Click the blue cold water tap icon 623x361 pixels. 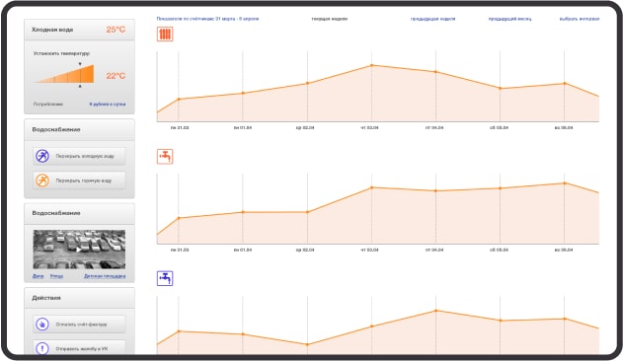pyautogui.click(x=165, y=278)
